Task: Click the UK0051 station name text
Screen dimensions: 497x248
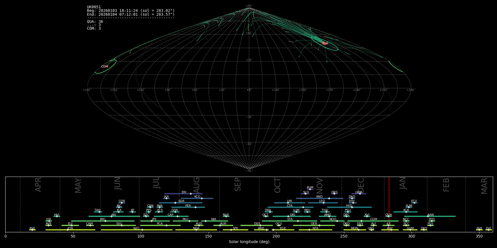Action: tap(94, 7)
